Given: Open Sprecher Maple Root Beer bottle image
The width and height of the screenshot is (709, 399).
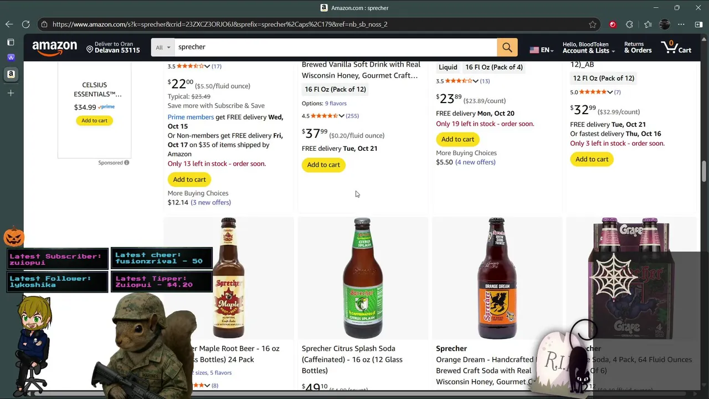Looking at the screenshot, I should (x=228, y=278).
